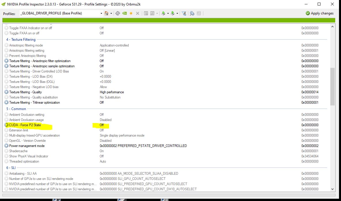Click the No Substitution value

pyautogui.click(x=110, y=97)
